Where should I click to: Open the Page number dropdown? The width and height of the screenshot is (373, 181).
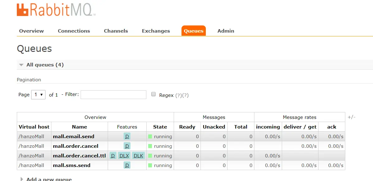click(38, 95)
